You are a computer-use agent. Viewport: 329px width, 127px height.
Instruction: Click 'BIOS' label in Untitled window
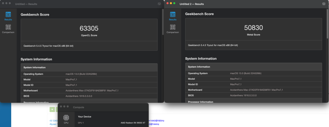point(26,96)
